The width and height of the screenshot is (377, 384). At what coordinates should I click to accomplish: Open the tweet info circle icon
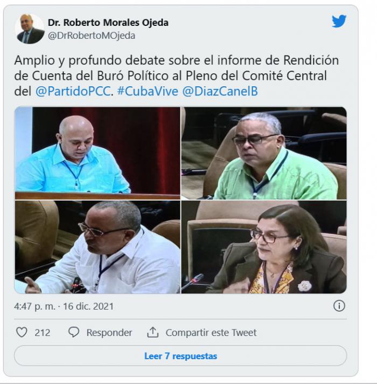click(339, 306)
